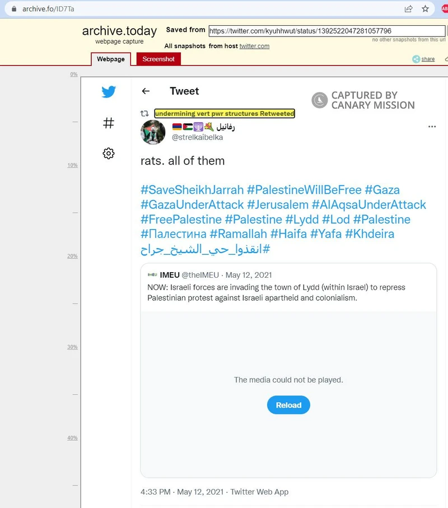Viewport: 448px width, 508px height.
Task: Click the saved-from URL input field
Action: coord(319,31)
